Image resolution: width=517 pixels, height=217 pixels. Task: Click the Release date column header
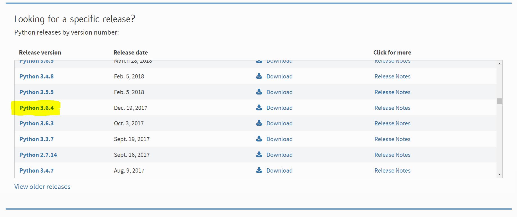tap(131, 53)
